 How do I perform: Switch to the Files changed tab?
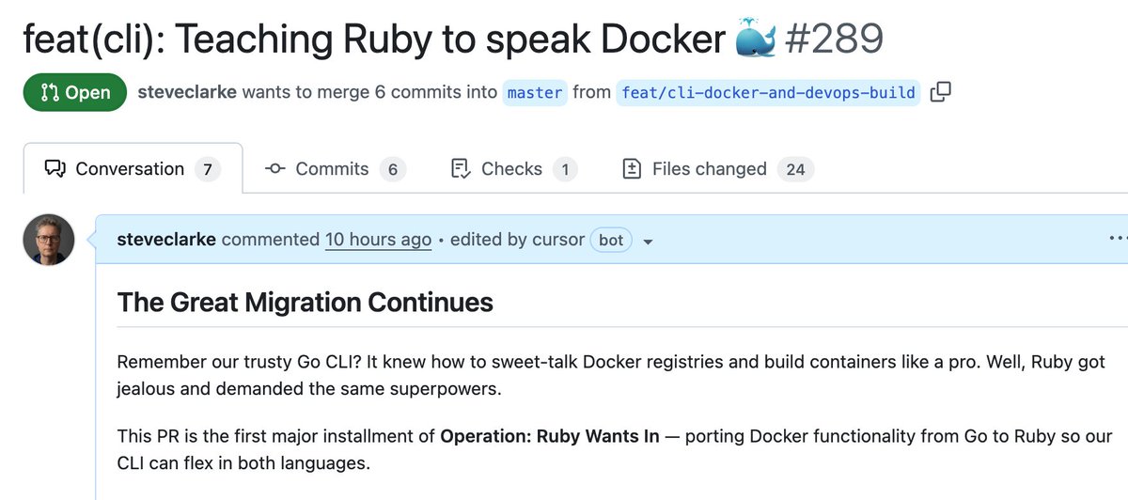pyautogui.click(x=718, y=169)
